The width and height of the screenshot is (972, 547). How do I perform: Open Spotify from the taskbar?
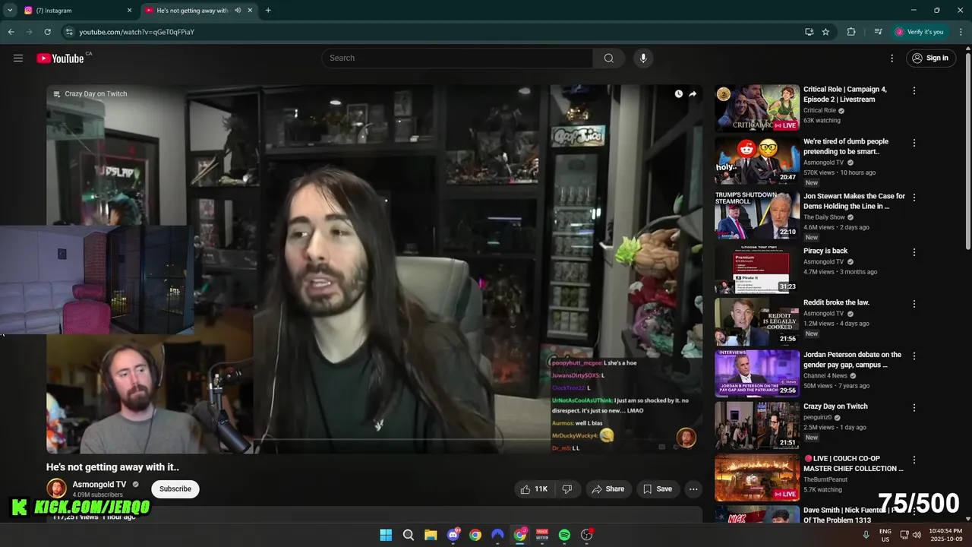[564, 535]
